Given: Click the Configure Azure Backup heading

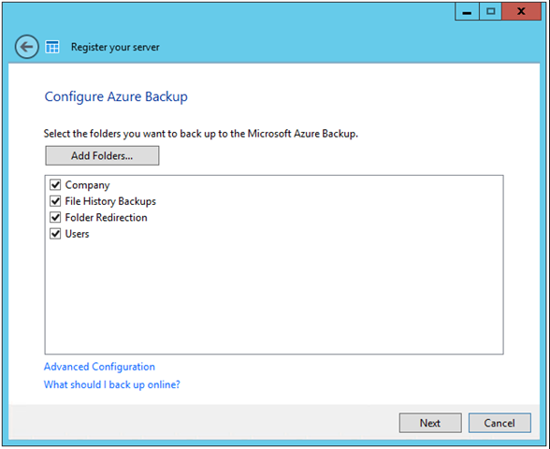Looking at the screenshot, I should coord(116,97).
